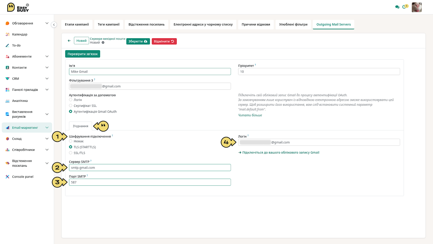Image resolution: width=433 pixels, height=244 pixels.
Task: Discard changes with Відмінити
Action: tap(164, 41)
